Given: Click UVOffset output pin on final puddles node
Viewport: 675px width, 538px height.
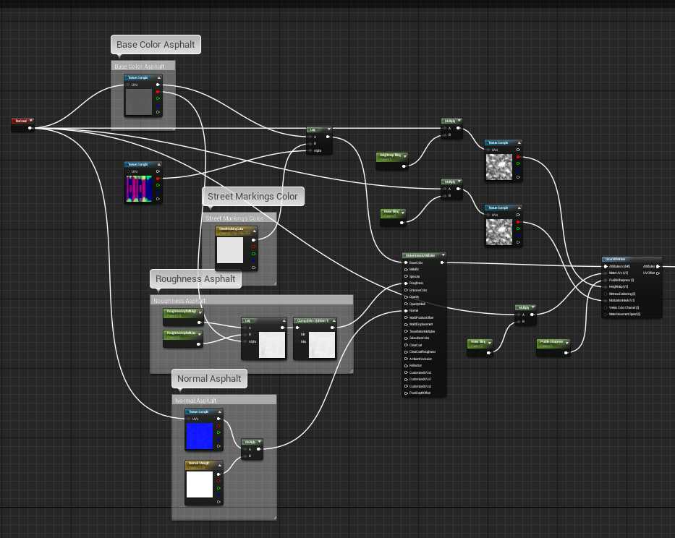Looking at the screenshot, I should coord(658,273).
